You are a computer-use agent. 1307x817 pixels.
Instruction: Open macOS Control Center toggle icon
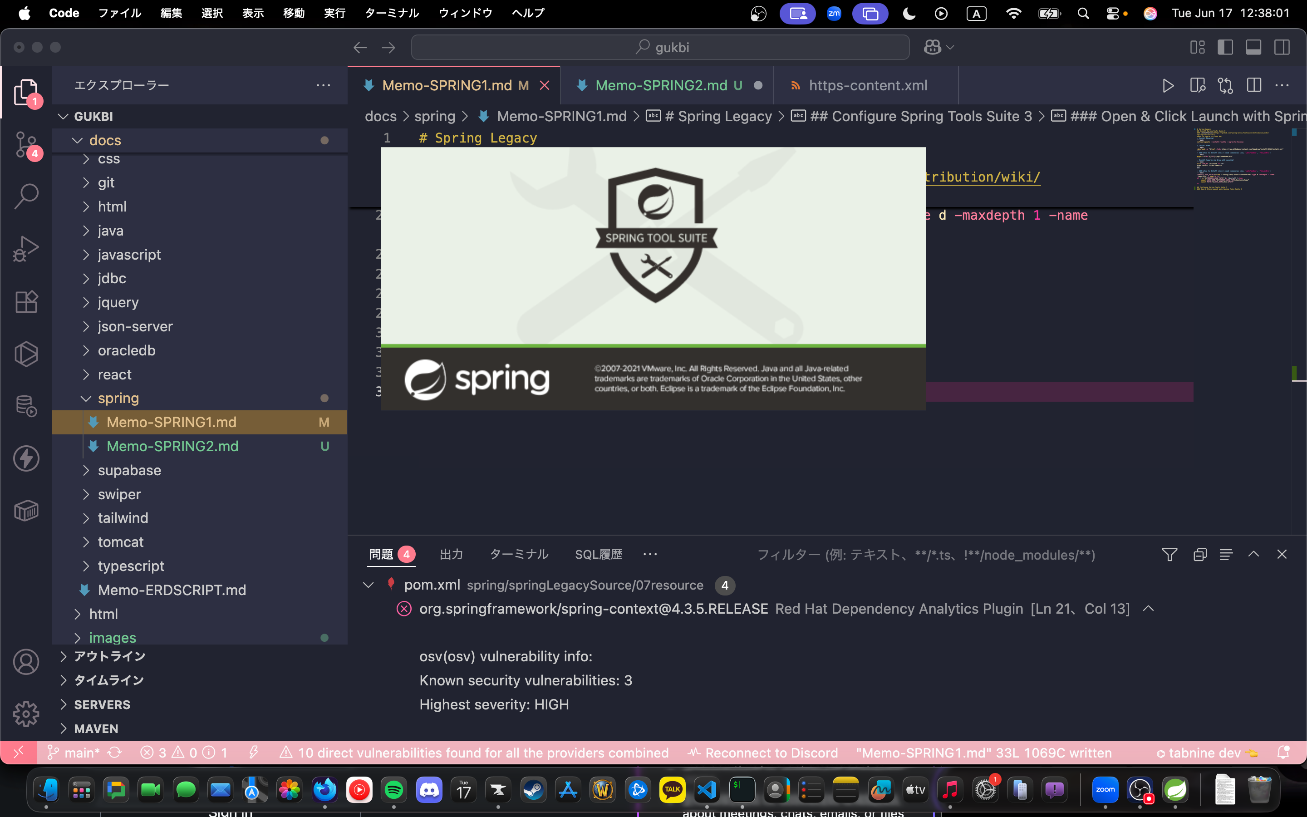click(x=1113, y=14)
